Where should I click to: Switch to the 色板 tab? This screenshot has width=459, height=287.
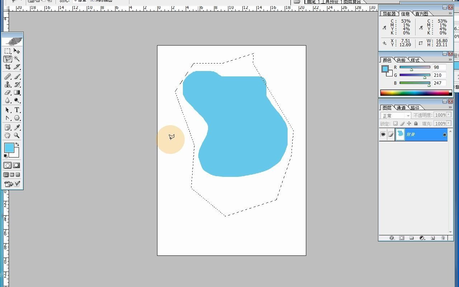point(401,60)
